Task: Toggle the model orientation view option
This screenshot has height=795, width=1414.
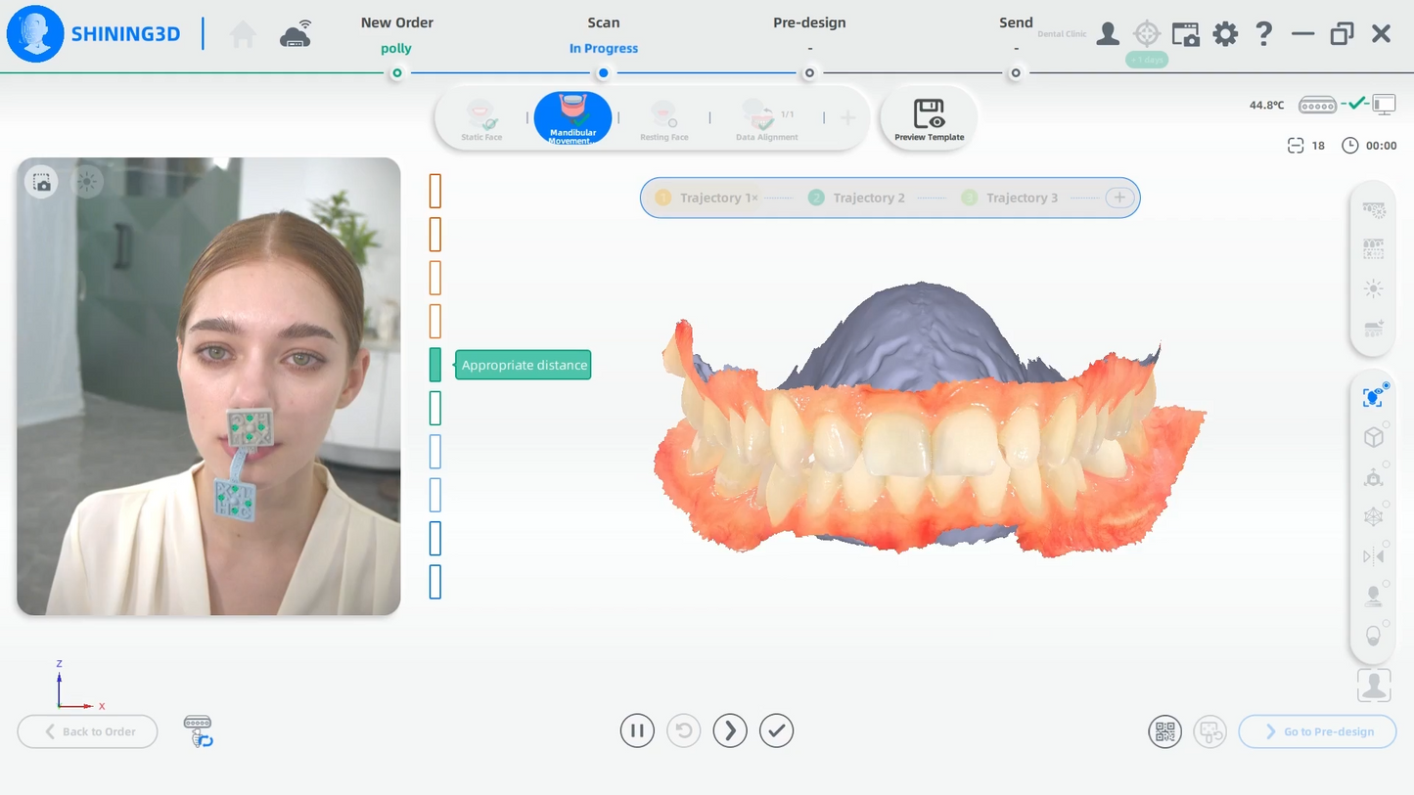Action: pyautogui.click(x=1374, y=477)
